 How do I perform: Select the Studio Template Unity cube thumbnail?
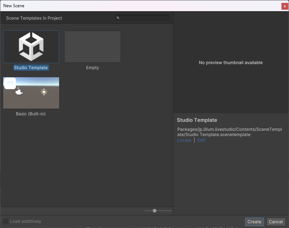(x=31, y=47)
